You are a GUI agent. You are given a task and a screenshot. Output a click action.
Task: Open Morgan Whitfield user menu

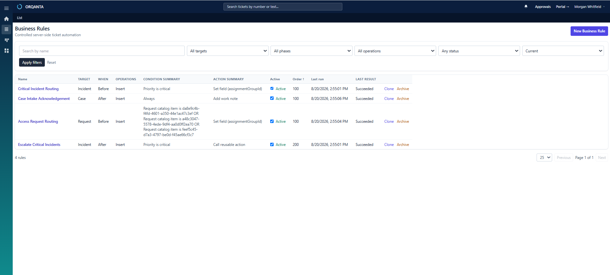pos(589,7)
